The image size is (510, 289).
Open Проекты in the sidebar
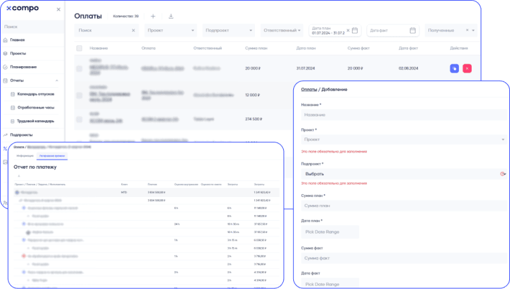tap(18, 53)
